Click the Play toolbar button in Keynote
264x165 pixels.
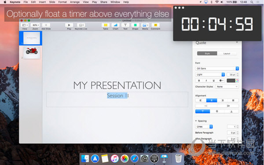coord(69,25)
